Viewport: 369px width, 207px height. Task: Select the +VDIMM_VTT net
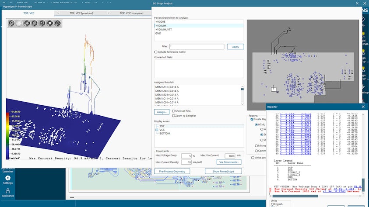[199, 30]
